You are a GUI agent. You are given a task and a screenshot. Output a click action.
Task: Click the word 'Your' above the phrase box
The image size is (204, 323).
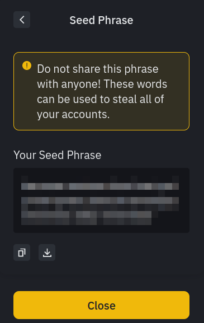click(x=25, y=155)
